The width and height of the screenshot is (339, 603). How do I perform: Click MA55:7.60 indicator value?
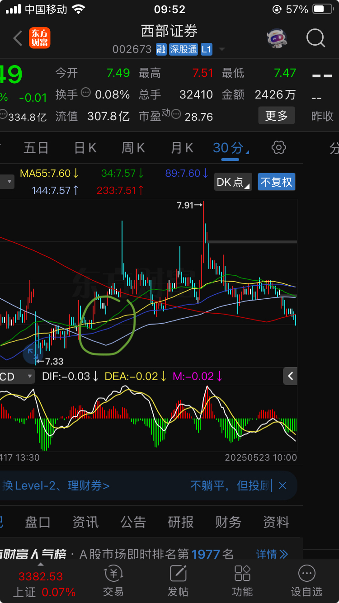pos(50,173)
